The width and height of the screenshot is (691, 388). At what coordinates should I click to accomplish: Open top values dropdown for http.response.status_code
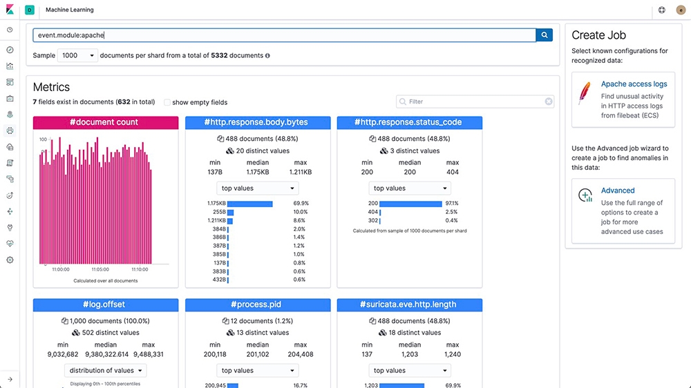409,188
